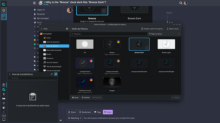Select the CachyOS Nord style thumbnail
This screenshot has height=123, width=220.
(85, 63)
